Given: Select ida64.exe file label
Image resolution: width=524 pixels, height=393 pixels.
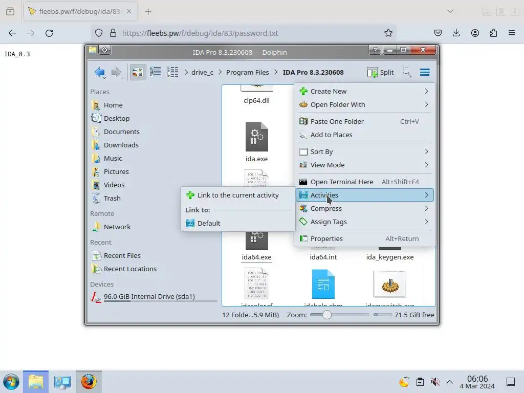Looking at the screenshot, I should point(257,257).
